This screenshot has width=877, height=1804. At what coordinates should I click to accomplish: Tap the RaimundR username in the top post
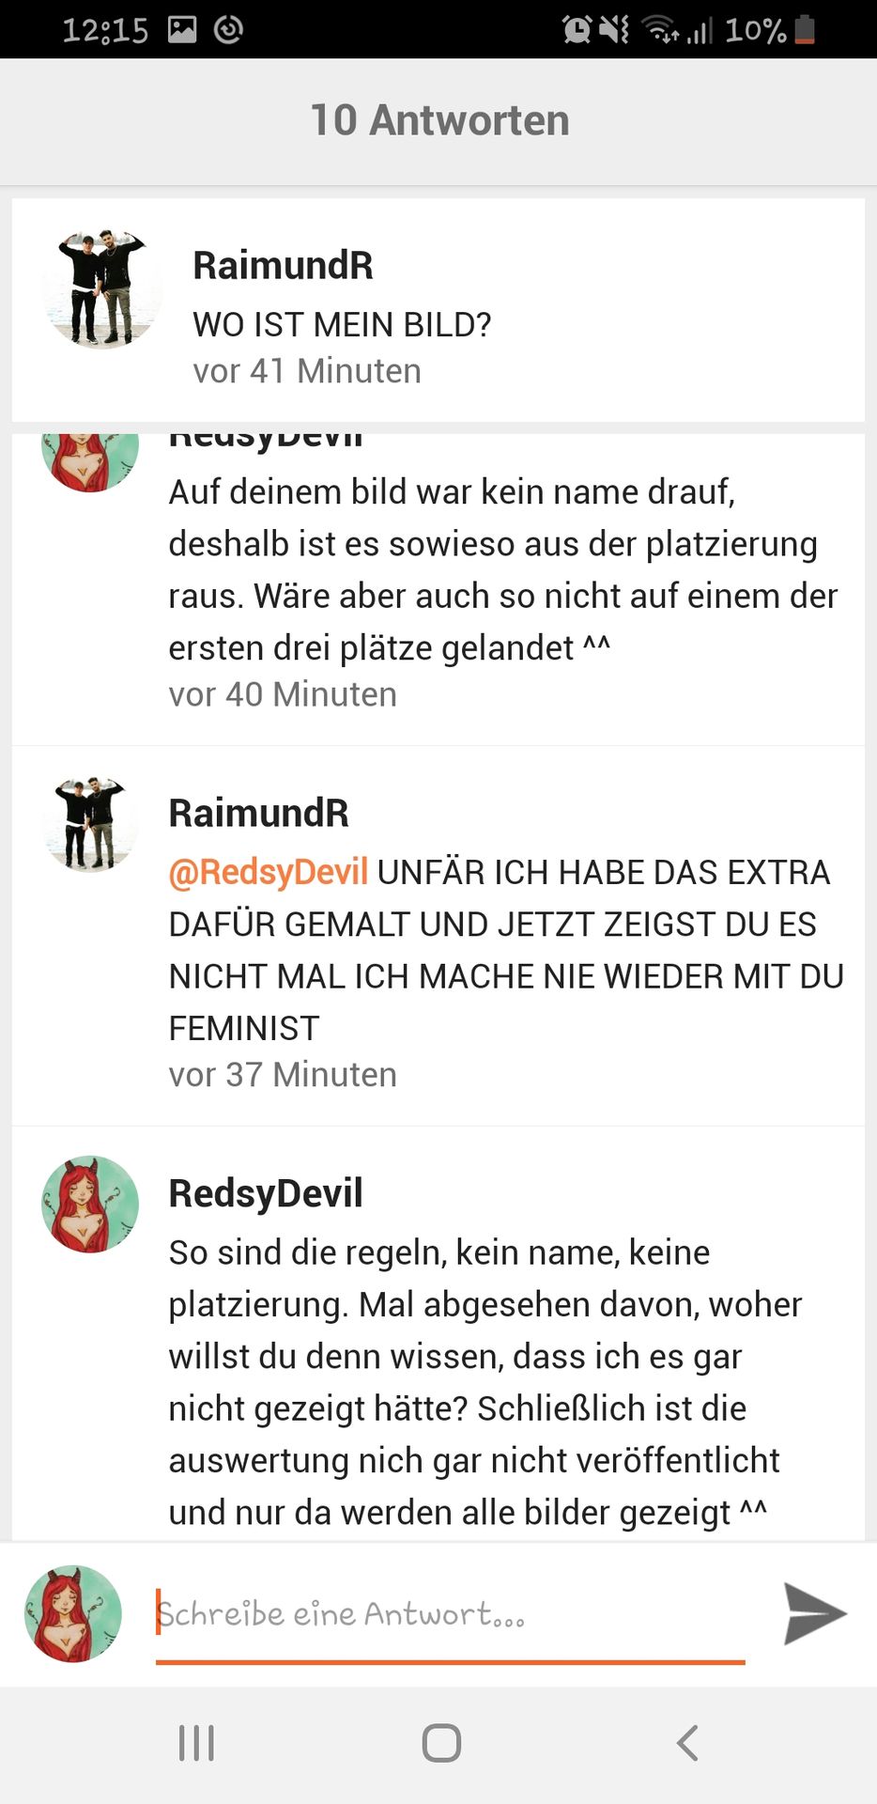pos(283,265)
